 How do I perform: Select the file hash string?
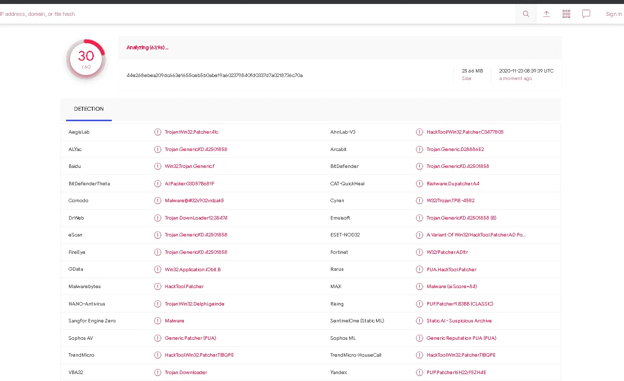215,76
